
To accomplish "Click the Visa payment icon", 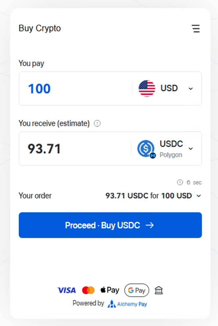I will (x=66, y=291).
